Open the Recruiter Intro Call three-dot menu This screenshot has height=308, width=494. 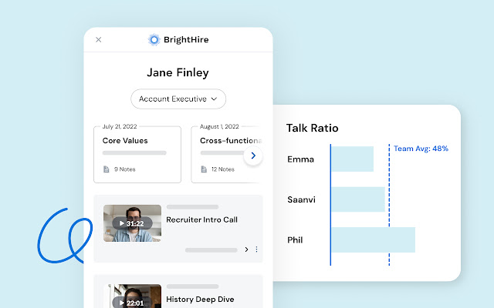click(x=256, y=249)
